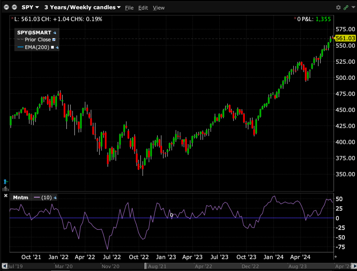
Task: Open Mntm (10) indicator wrench settings
Action: pos(55,198)
